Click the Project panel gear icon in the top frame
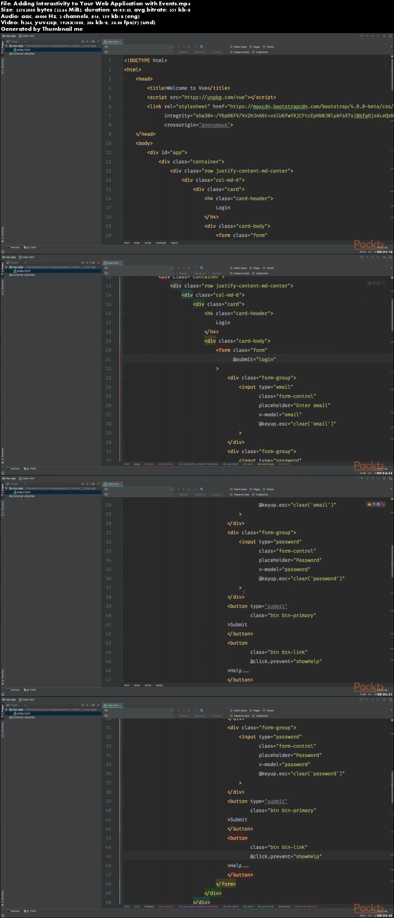Image resolution: width=394 pixels, height=918 pixels. click(x=93, y=42)
